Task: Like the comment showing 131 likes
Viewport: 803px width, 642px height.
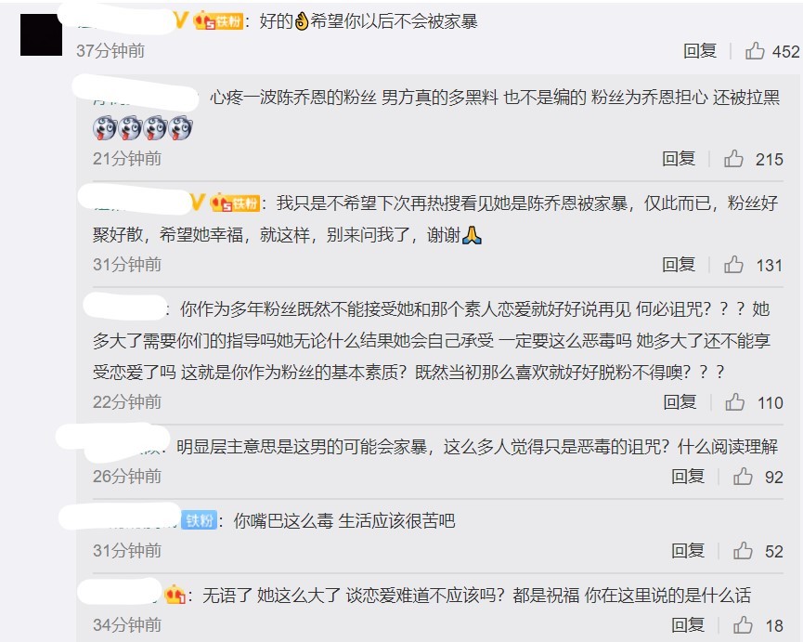Action: point(733,265)
